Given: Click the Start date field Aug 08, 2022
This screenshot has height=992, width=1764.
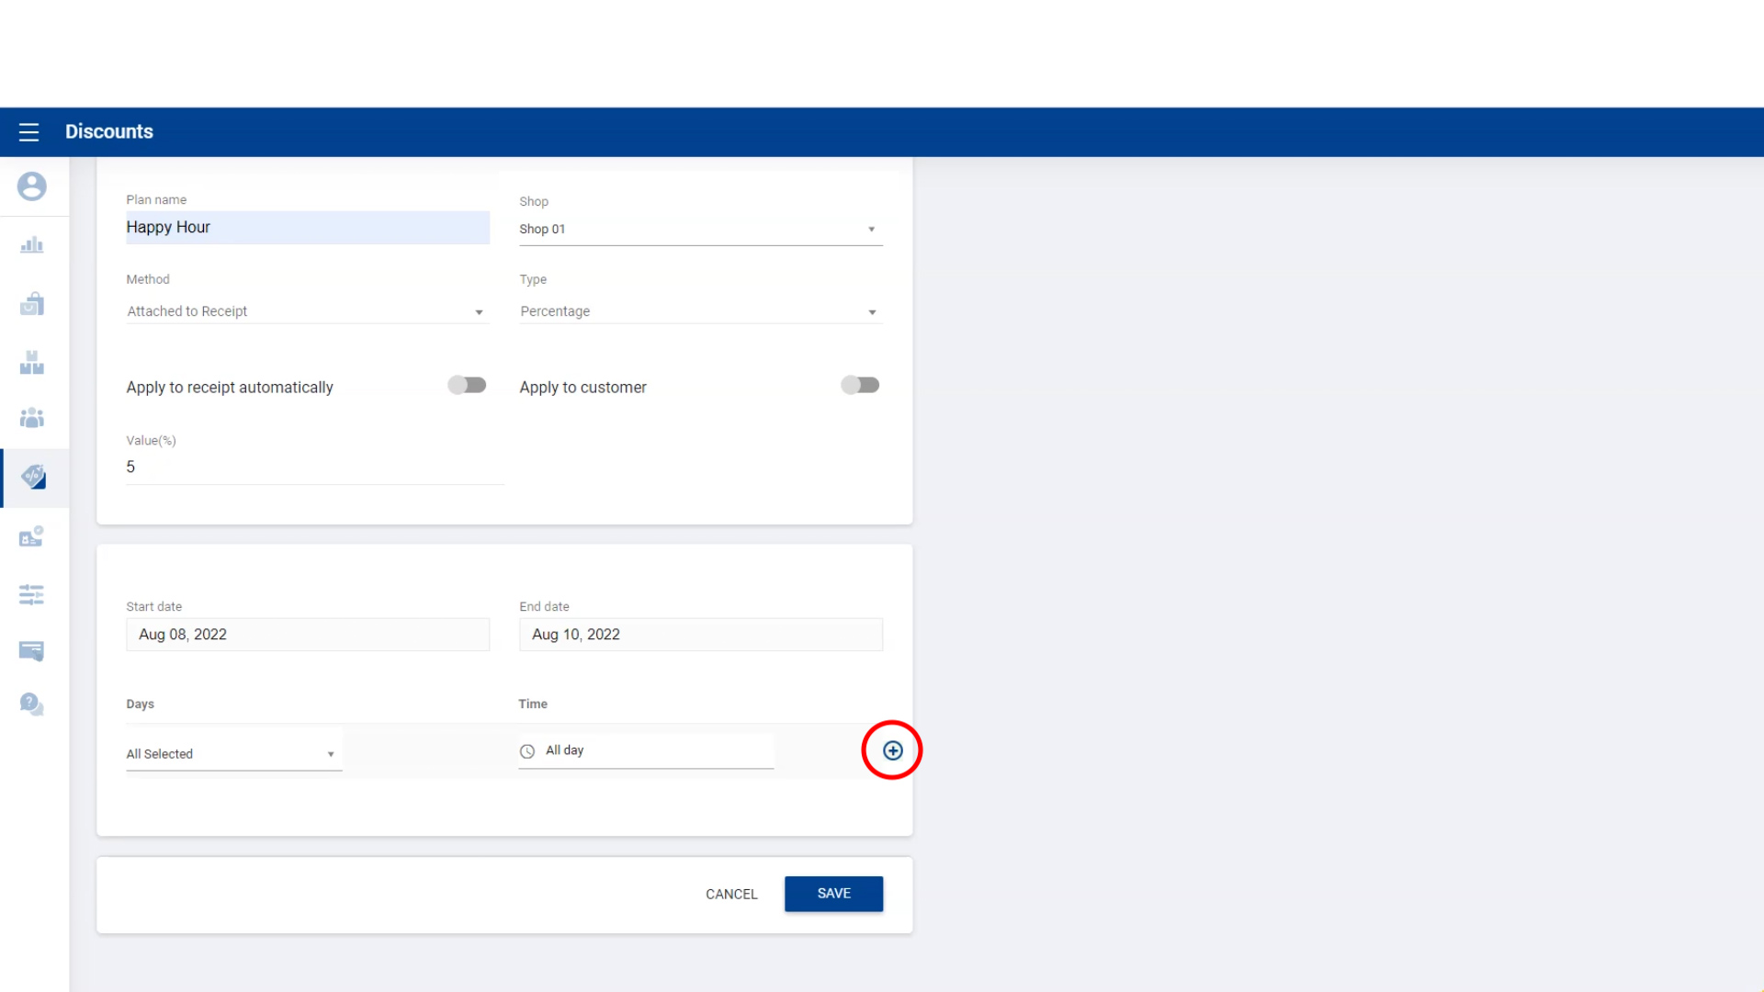Looking at the screenshot, I should pos(307,635).
